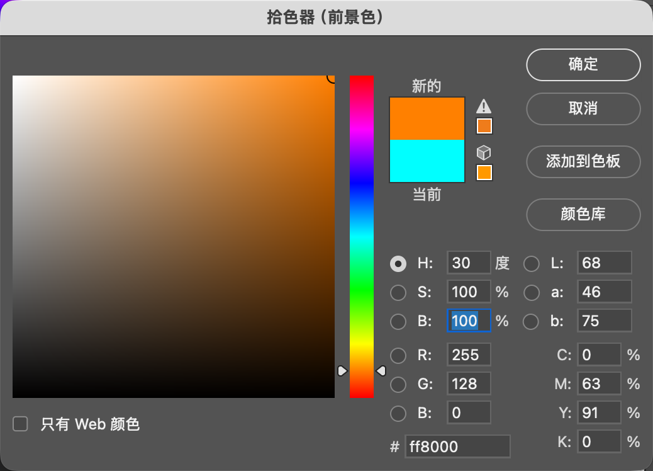
Task: Click the current cyan color preview
Action: click(427, 161)
